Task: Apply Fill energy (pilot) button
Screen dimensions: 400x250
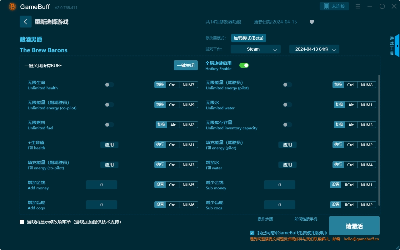Action: [x=287, y=145]
